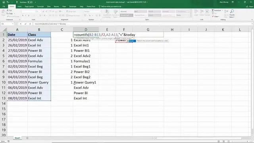
Task: Switch to the Formulas ribbon tab
Action: [x=40, y=6]
